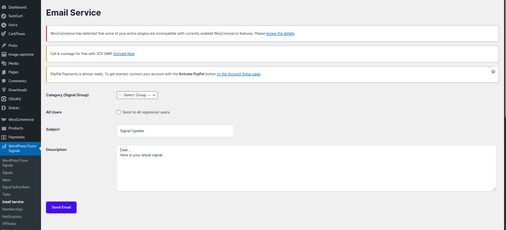Open Media library icon

tap(4, 64)
